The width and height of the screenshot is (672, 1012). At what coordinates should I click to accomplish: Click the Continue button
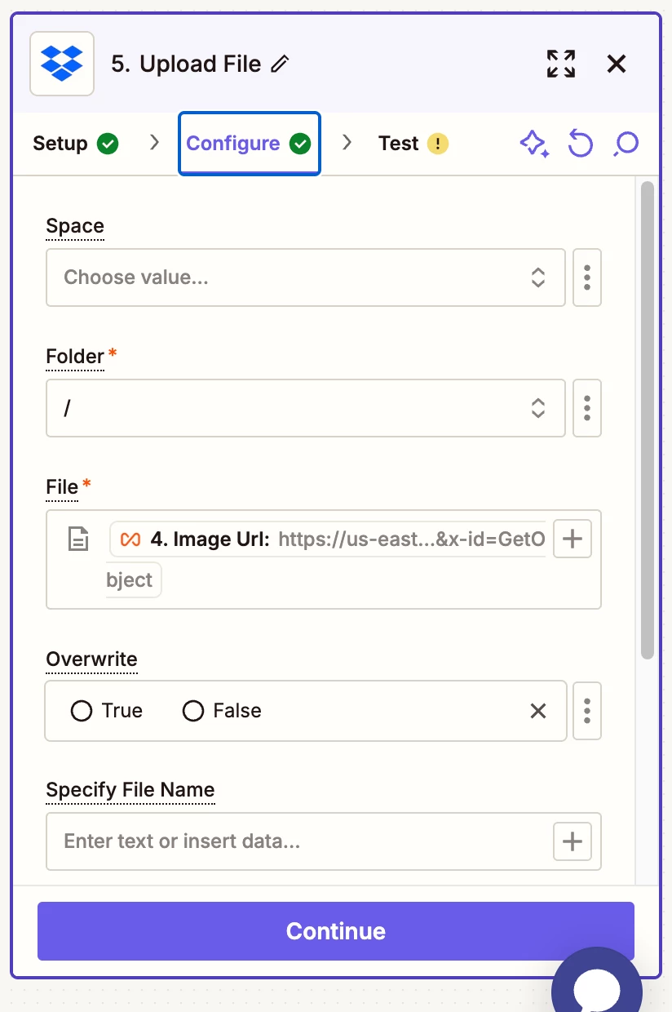coord(336,931)
